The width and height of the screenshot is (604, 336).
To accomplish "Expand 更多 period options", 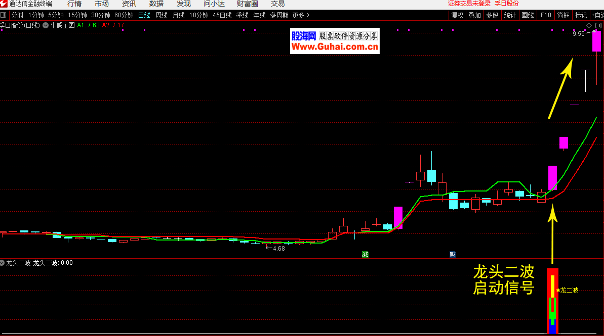I will pyautogui.click(x=301, y=15).
